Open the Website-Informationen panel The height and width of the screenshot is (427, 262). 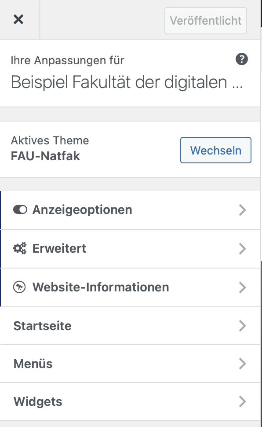[130, 287]
